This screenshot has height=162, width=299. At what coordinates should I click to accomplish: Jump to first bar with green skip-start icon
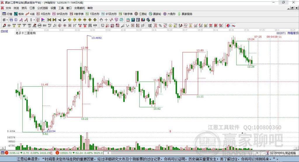[49, 20]
